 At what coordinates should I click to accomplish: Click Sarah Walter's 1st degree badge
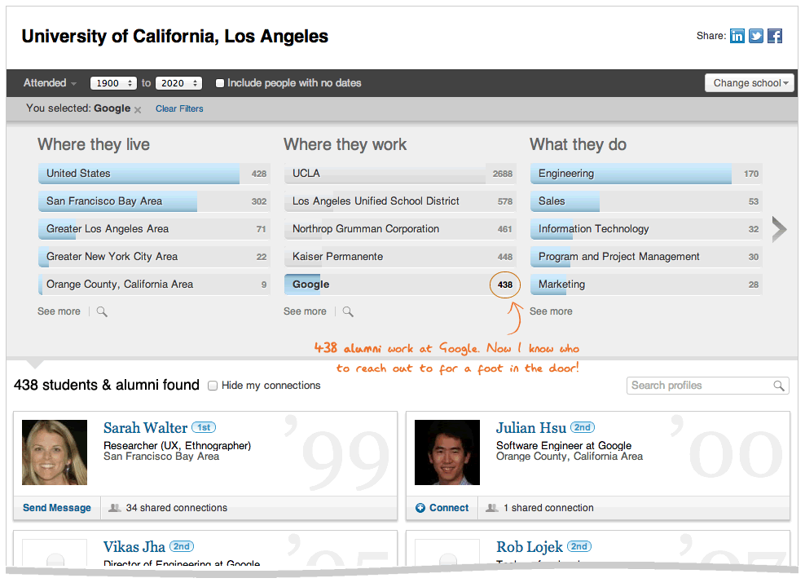click(x=204, y=427)
